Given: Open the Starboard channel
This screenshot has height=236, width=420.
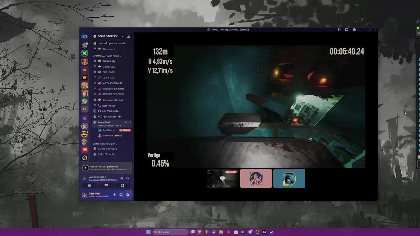Looking at the screenshot, I should pos(111,49).
